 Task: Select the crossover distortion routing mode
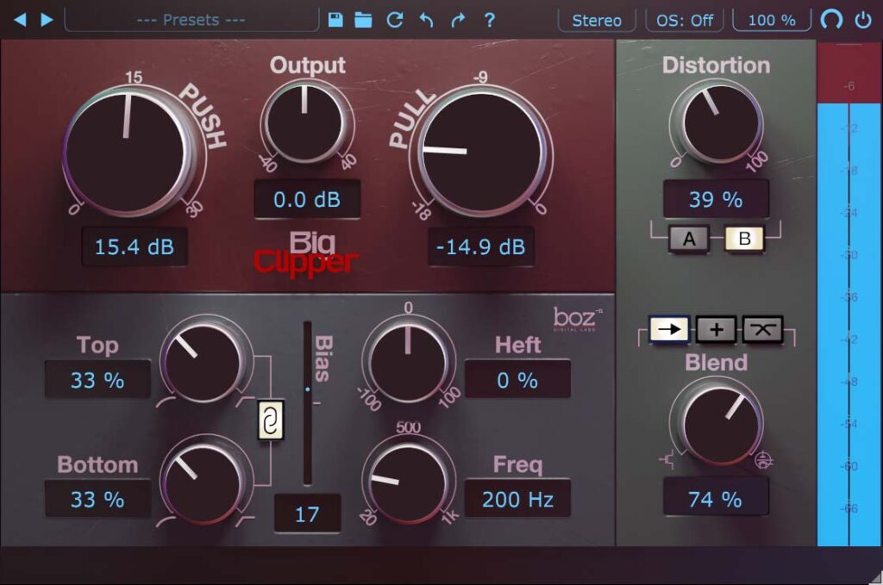762,329
